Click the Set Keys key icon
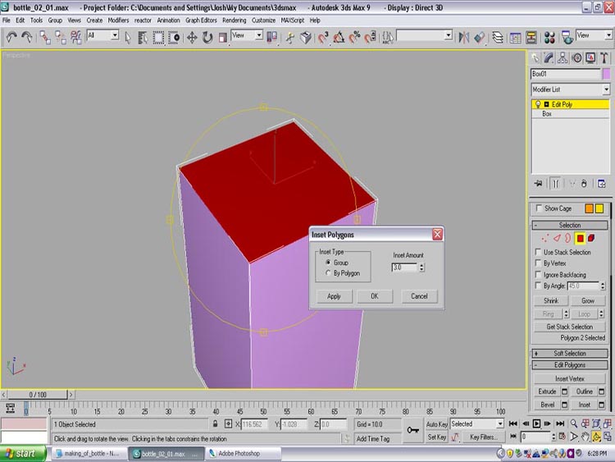 [413, 430]
